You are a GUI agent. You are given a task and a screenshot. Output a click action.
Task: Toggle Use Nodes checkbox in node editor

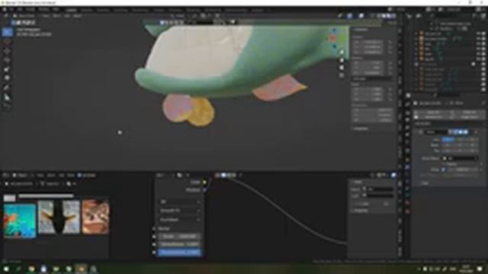point(79,176)
